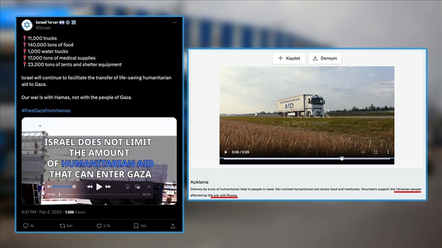The width and height of the screenshot is (442, 248).
Task: Mute the Getty clip with the speaker icon
Action: click(363, 152)
